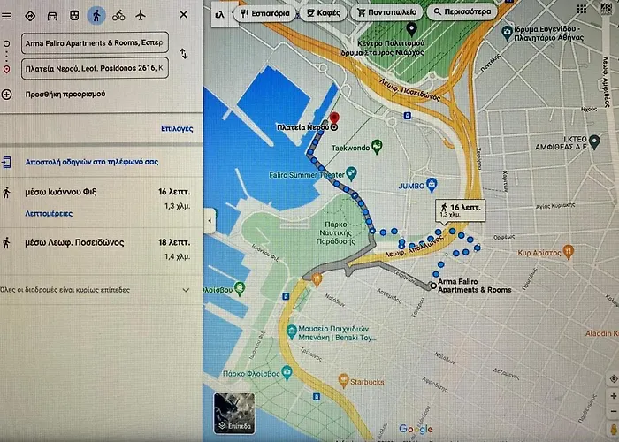Collapse the side panel arrow

(x=210, y=221)
